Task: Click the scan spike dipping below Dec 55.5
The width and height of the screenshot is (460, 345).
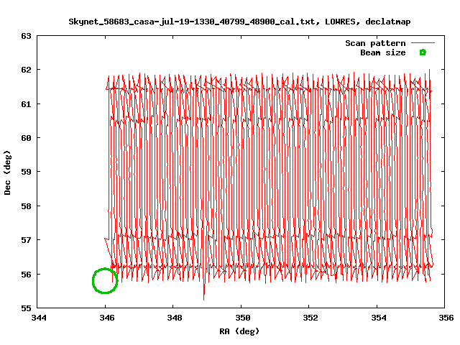Action: (x=204, y=292)
